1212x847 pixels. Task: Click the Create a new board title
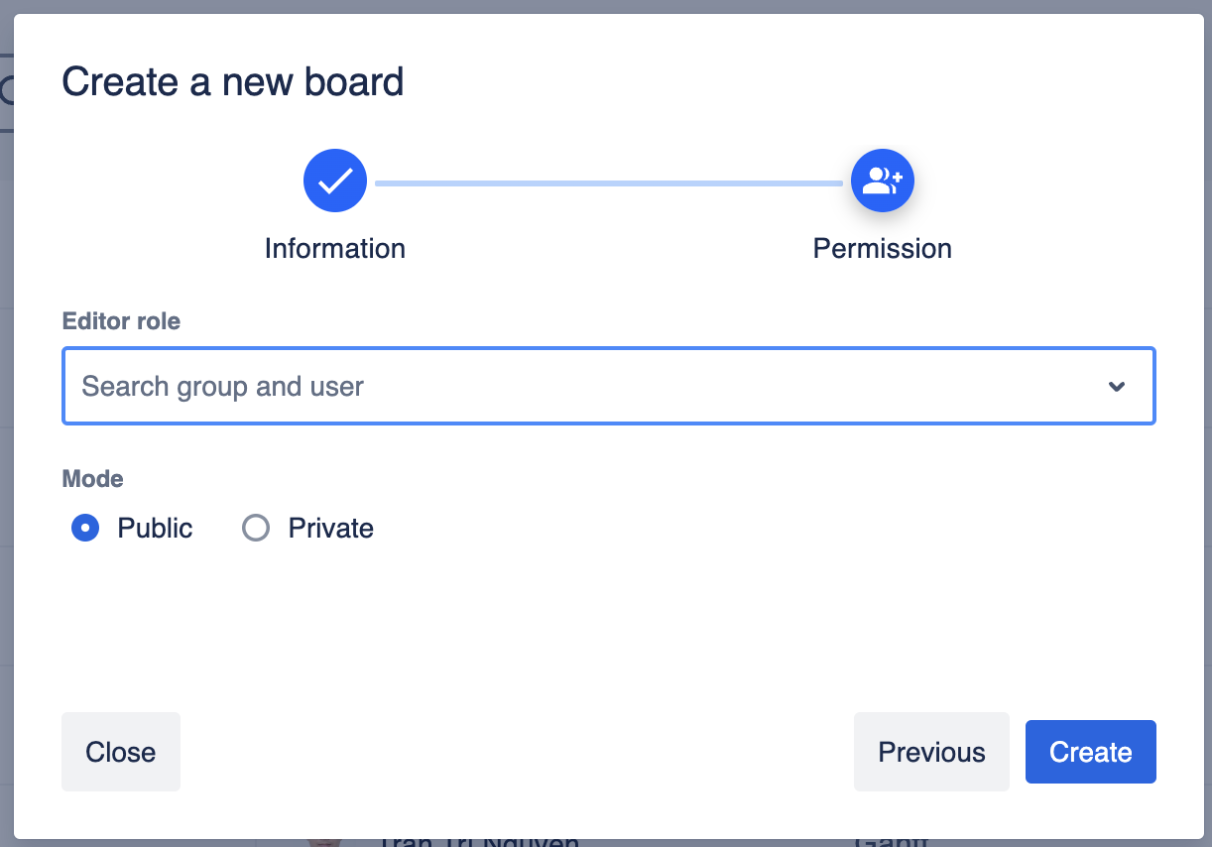pos(233,81)
